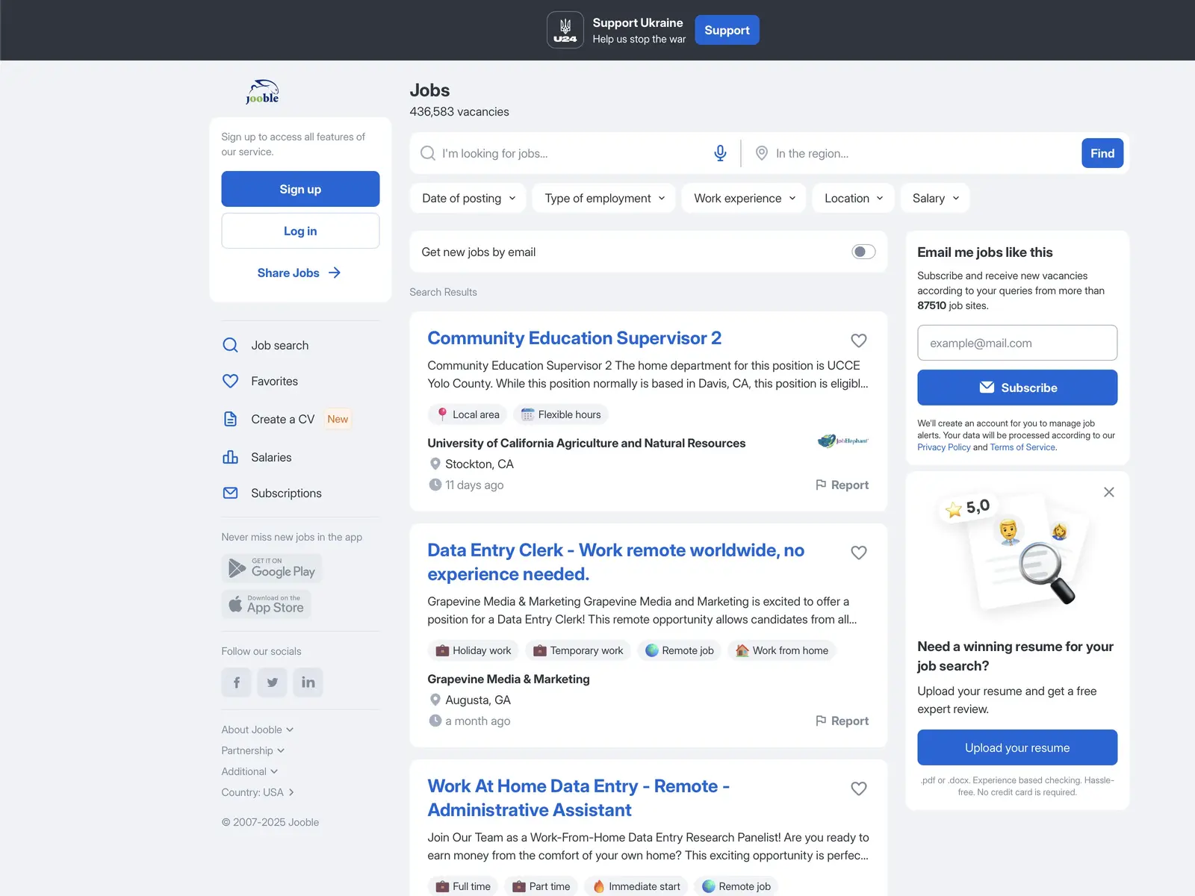Expand Partnership footer section
This screenshot has width=1195, height=896.
[253, 750]
